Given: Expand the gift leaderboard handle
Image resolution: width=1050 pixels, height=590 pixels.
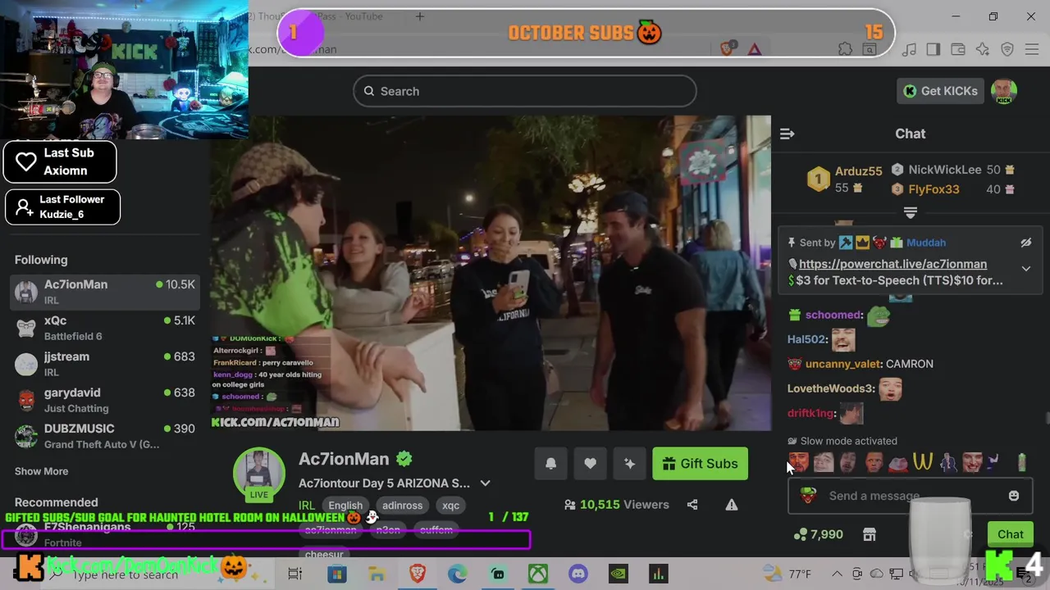Looking at the screenshot, I should (910, 212).
